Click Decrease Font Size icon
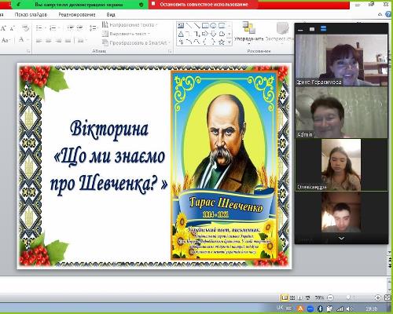 (x=12, y=28)
